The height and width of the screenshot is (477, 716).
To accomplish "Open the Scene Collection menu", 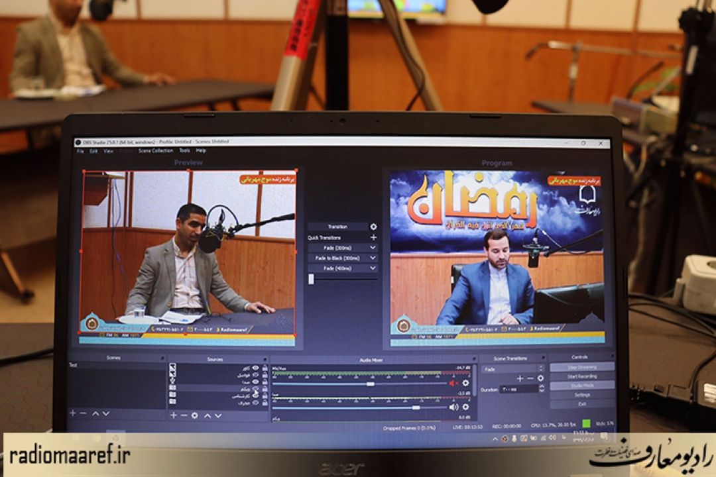I will (x=155, y=151).
